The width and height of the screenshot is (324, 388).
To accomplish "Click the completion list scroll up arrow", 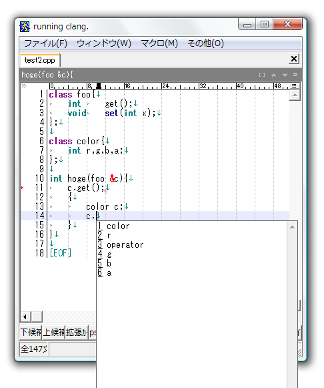I will pos(292,227).
